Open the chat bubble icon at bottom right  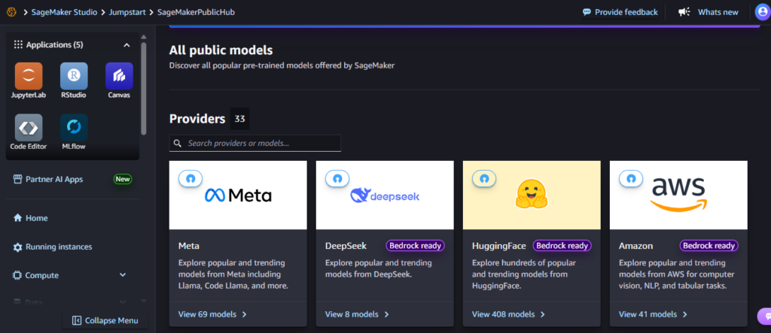(x=765, y=316)
